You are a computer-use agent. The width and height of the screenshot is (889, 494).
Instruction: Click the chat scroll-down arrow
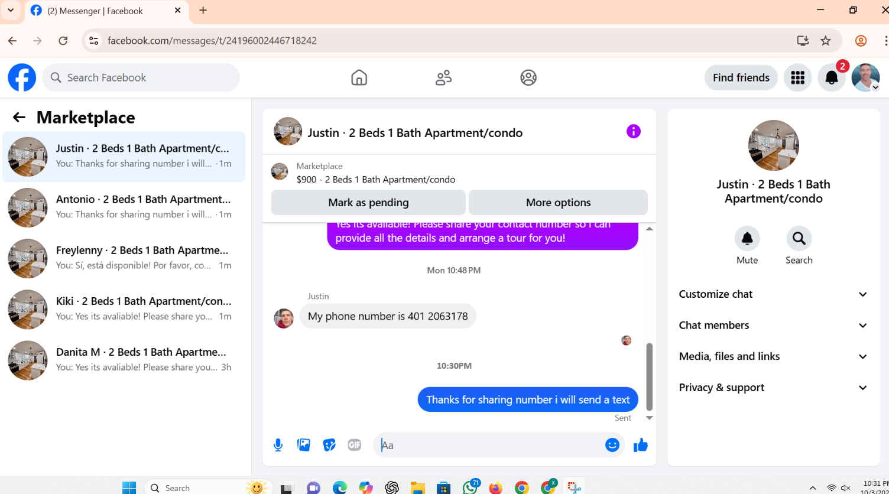pos(649,418)
